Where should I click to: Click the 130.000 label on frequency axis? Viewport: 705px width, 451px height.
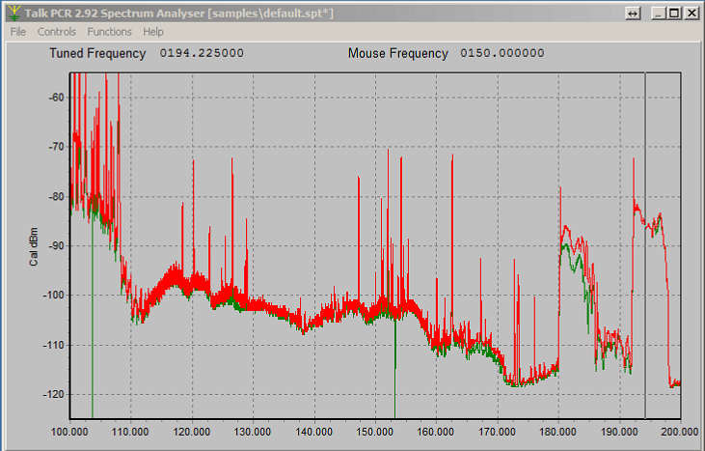(253, 432)
